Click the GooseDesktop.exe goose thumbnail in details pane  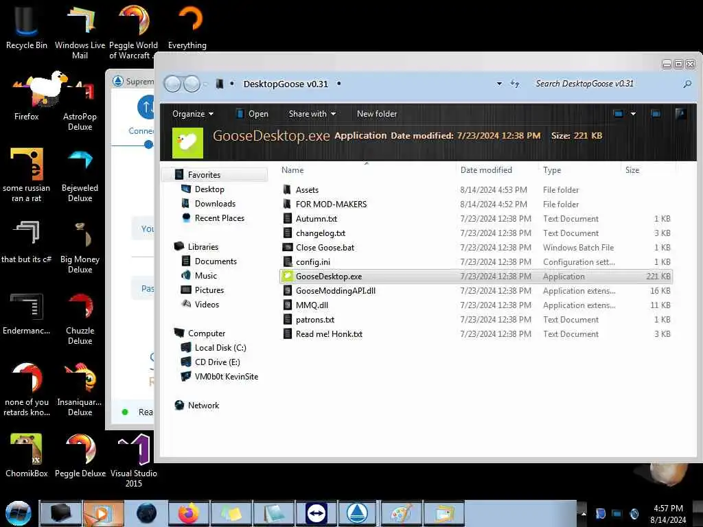point(187,143)
